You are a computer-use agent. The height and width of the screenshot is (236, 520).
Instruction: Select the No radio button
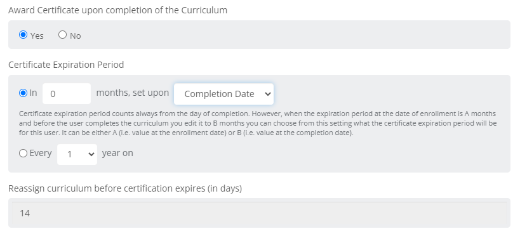(62, 35)
